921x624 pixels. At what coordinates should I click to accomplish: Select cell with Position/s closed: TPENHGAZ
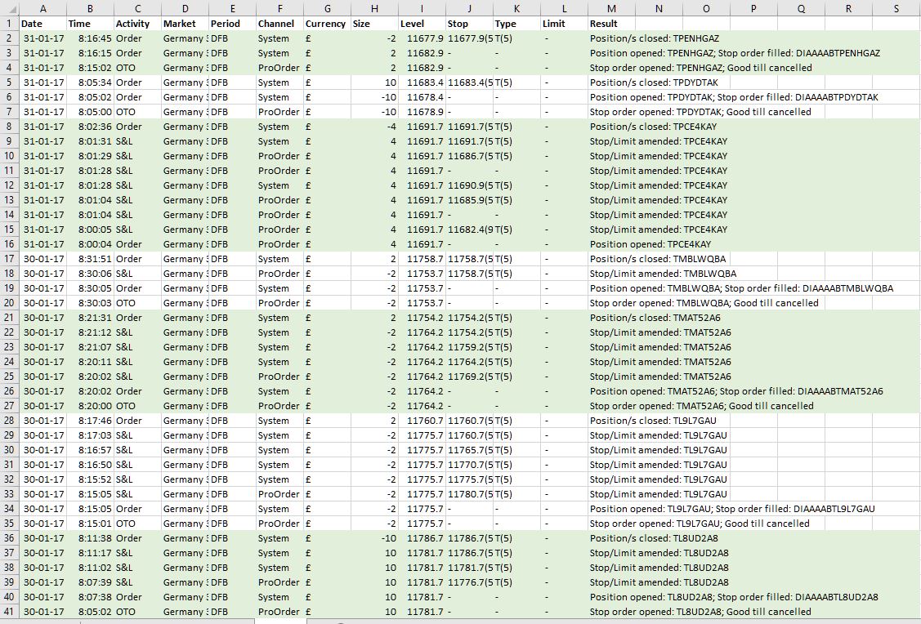click(655, 38)
